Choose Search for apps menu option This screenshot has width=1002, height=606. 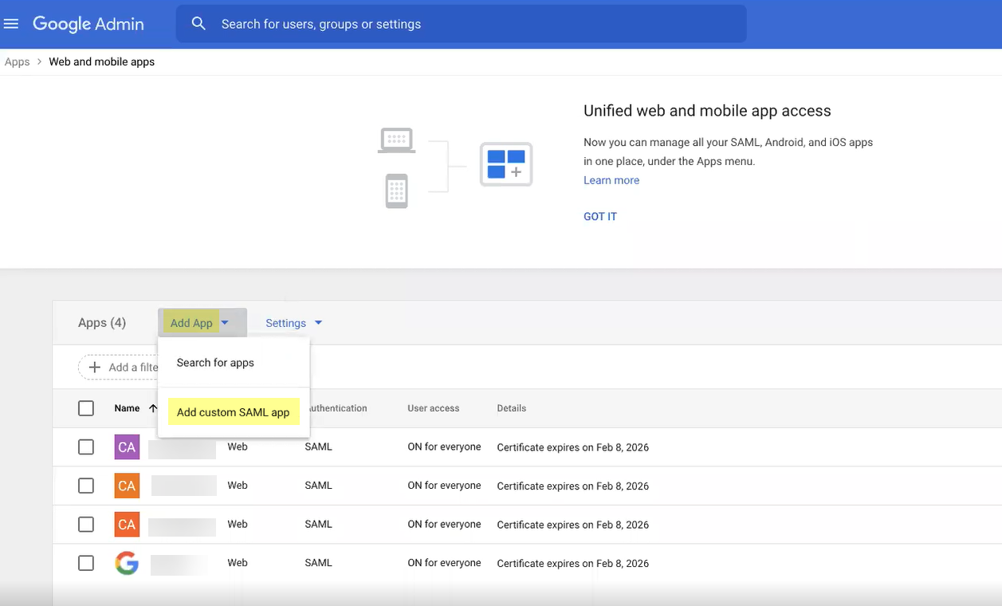pyautogui.click(x=215, y=363)
